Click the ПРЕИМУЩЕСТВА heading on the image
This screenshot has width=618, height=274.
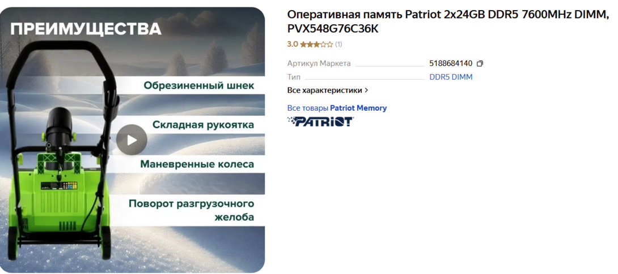[x=86, y=29]
